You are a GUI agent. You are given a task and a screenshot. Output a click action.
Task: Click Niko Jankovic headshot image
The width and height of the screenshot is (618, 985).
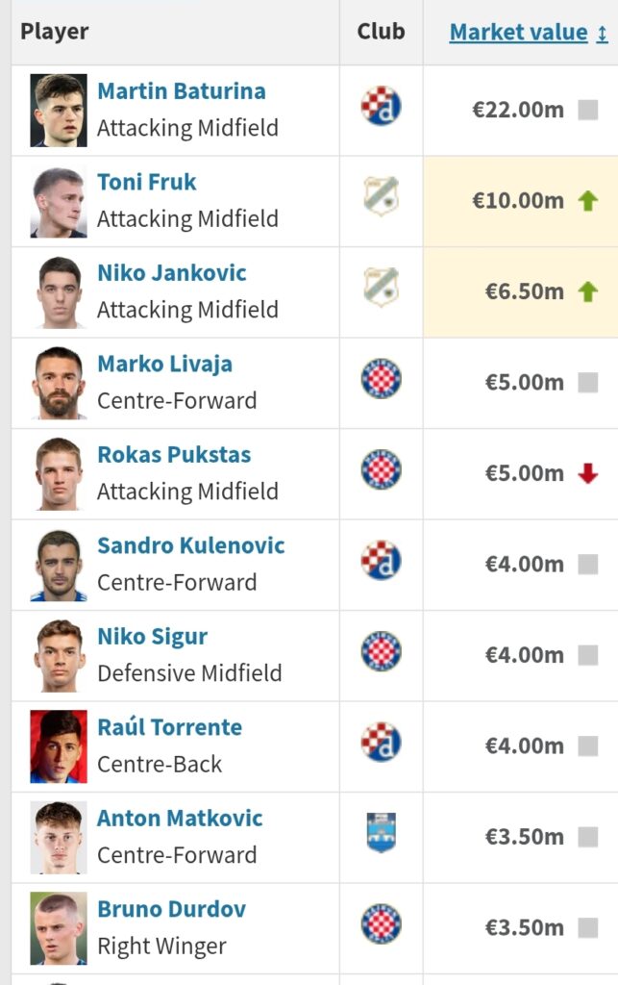[x=59, y=292]
